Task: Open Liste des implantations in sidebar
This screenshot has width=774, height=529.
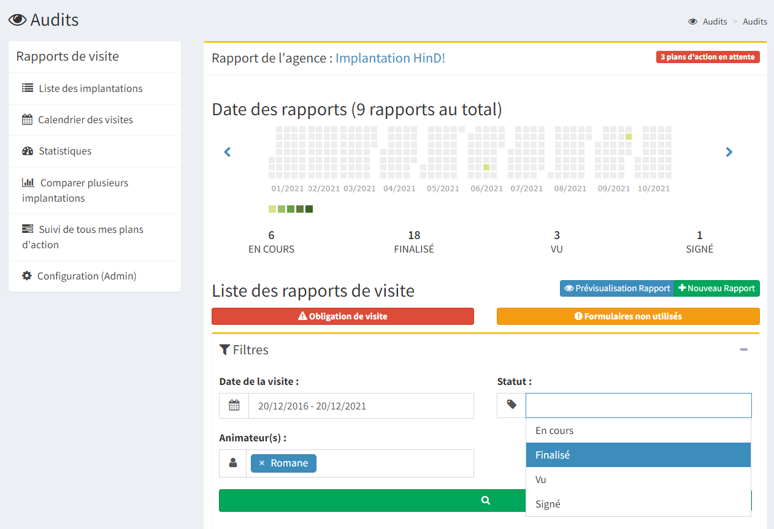Action: (94, 88)
